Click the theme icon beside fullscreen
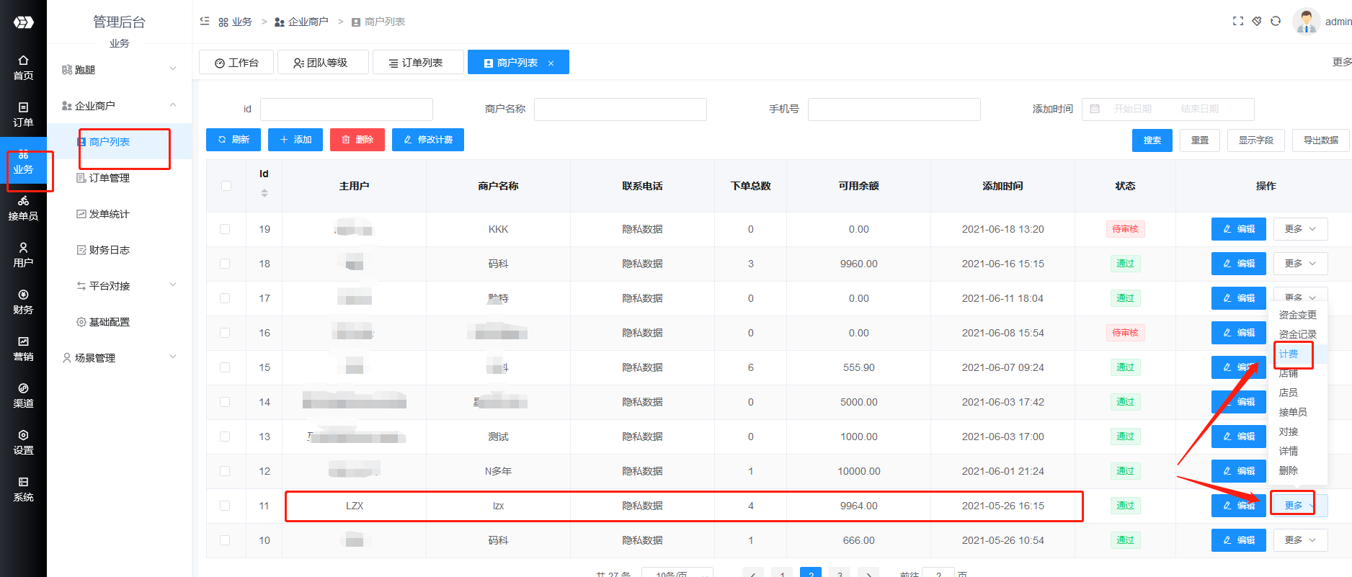 (1257, 22)
